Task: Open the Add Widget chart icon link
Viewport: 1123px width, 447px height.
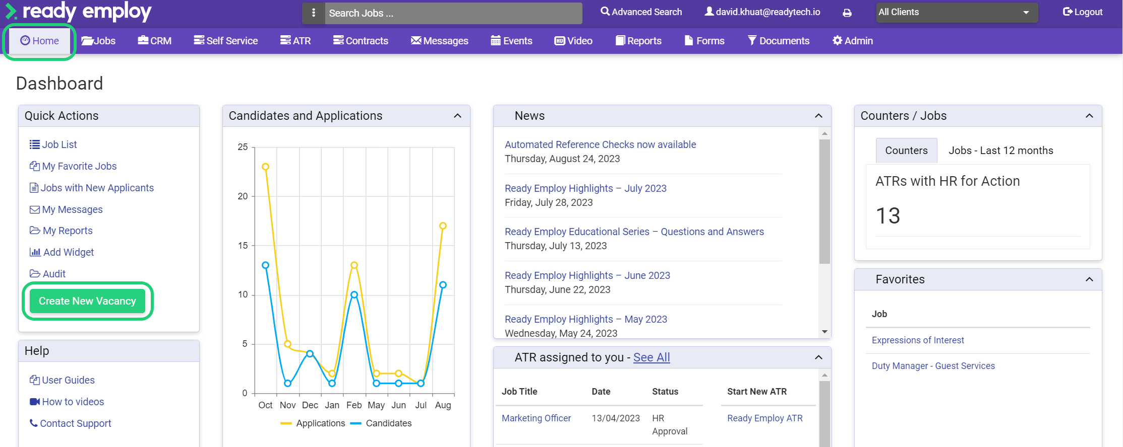Action: coord(35,252)
